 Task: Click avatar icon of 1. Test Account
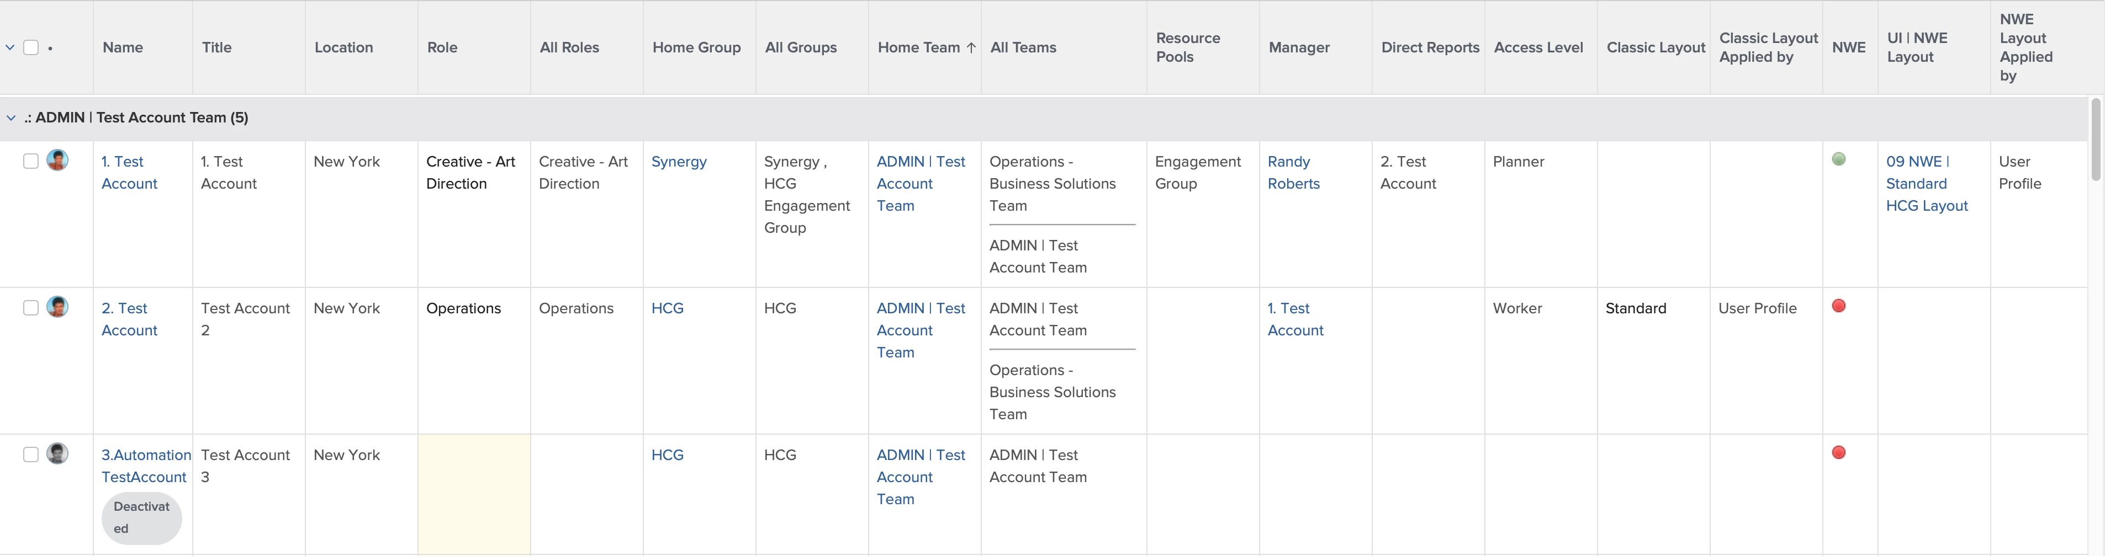pyautogui.click(x=57, y=160)
